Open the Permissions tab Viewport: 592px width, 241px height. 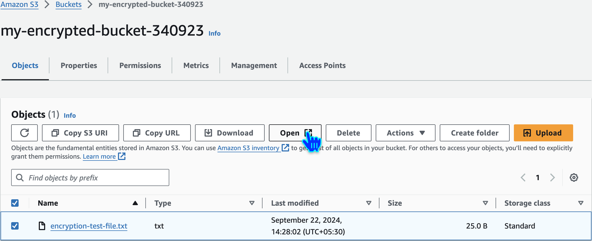(x=140, y=66)
